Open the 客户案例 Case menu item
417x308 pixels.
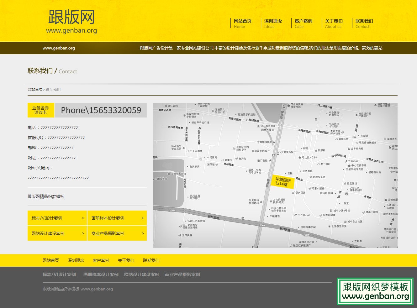tap(303, 23)
